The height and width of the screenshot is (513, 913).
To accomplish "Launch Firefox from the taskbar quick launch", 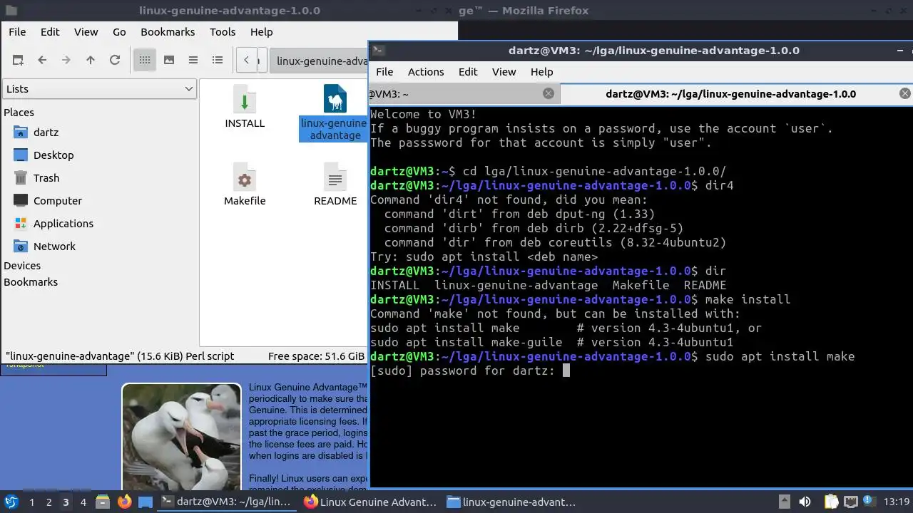I will tap(124, 502).
